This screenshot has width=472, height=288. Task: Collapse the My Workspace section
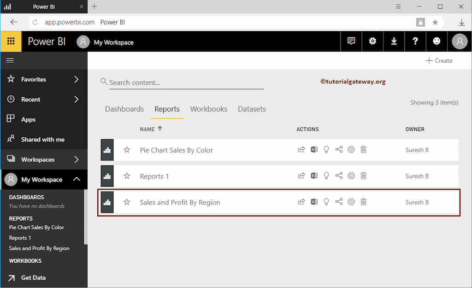(77, 179)
